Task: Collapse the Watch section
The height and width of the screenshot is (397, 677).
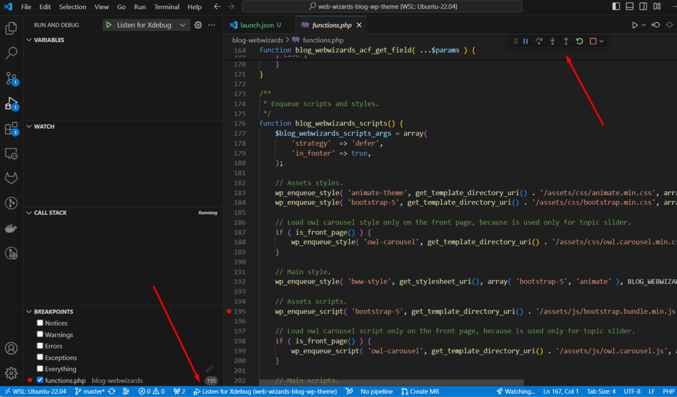Action: 29,126
